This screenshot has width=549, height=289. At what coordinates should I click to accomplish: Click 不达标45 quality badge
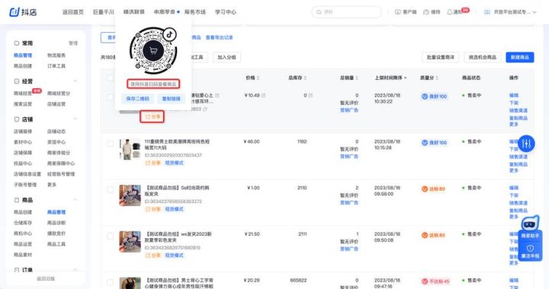coord(436,281)
